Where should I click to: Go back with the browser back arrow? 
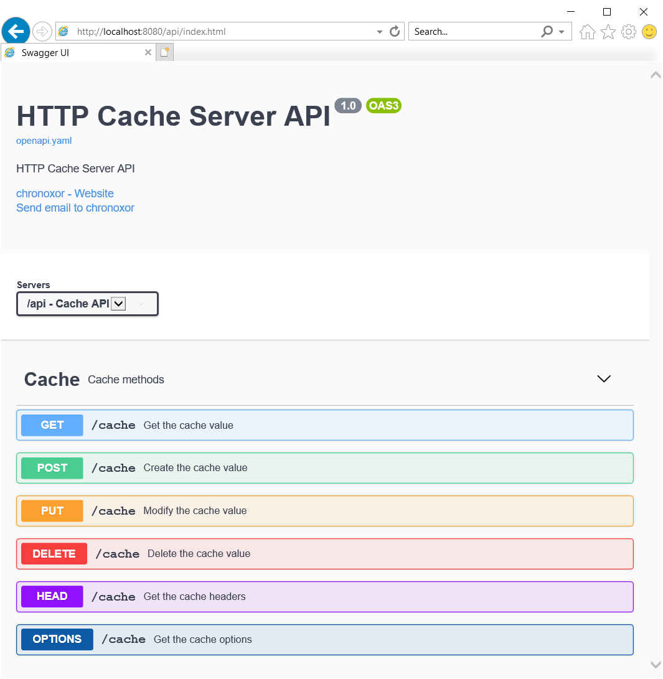coord(16,31)
